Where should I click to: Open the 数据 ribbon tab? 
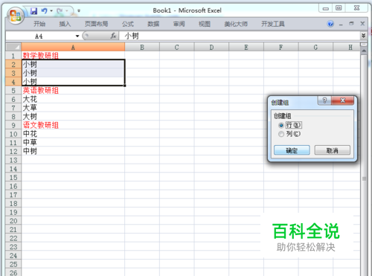tap(153, 24)
